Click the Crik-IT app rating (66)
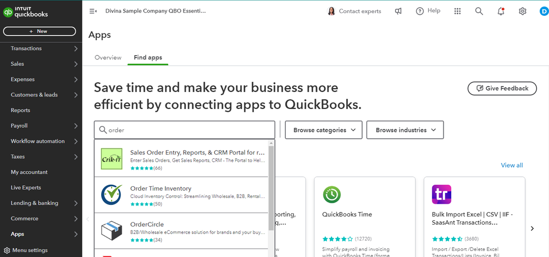This screenshot has height=257, width=549. click(x=146, y=168)
